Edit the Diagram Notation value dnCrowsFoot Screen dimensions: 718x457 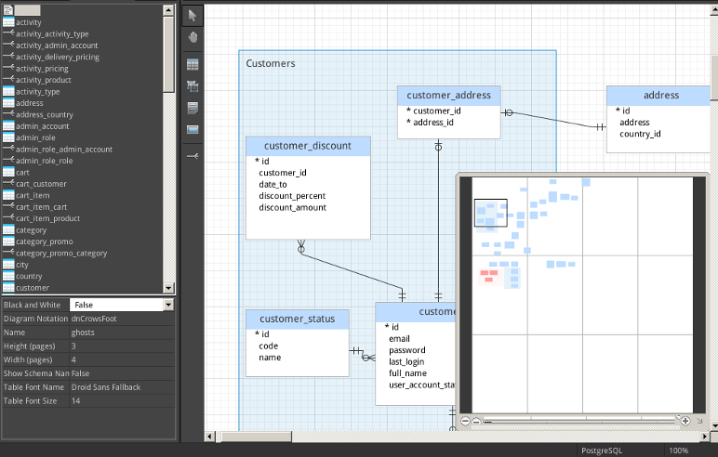coord(122,319)
